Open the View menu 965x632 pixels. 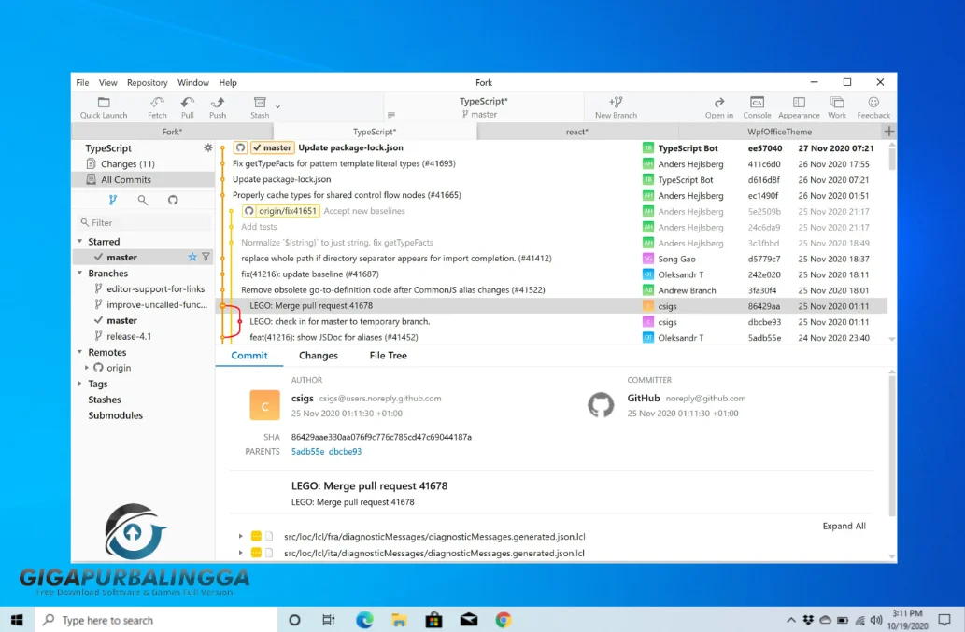[107, 82]
